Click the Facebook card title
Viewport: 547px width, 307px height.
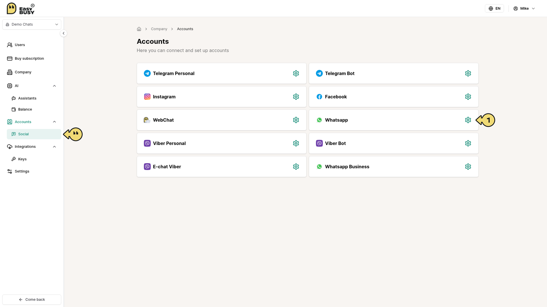click(x=336, y=97)
